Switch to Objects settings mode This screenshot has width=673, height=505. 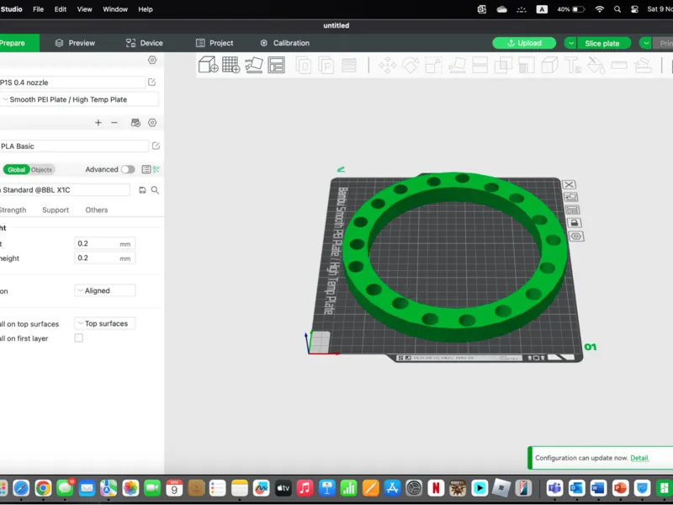tap(41, 170)
